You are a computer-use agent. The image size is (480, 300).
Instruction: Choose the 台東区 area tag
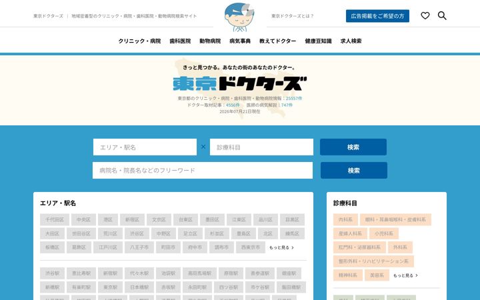(185, 219)
